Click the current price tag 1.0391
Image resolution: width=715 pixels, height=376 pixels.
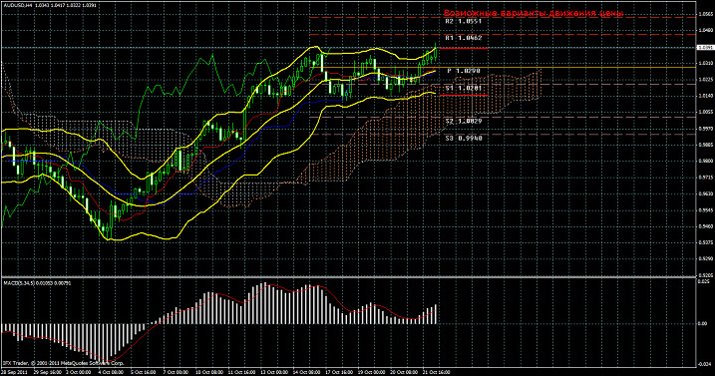point(705,47)
